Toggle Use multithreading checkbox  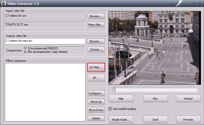(110, 109)
